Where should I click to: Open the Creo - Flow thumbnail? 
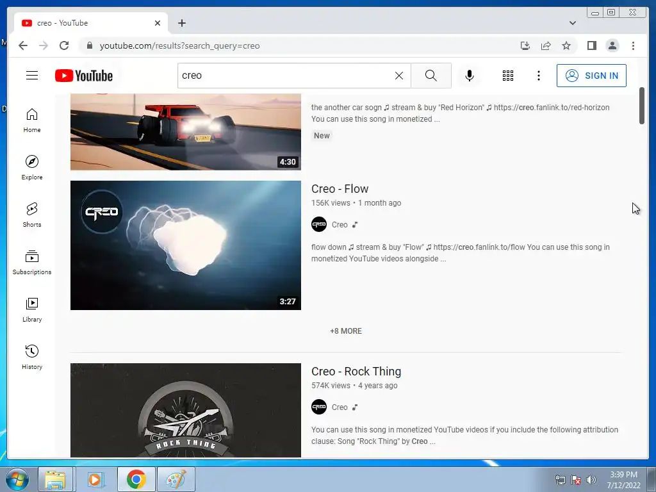(185, 245)
